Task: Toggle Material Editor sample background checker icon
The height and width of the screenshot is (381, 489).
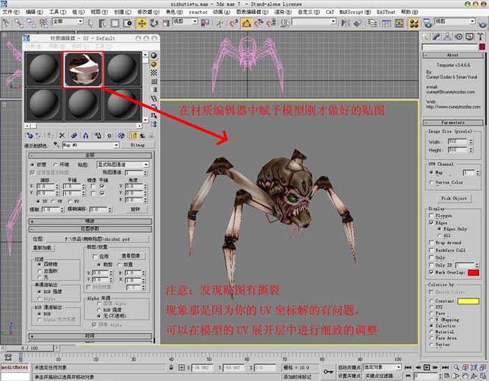Action: tap(154, 73)
